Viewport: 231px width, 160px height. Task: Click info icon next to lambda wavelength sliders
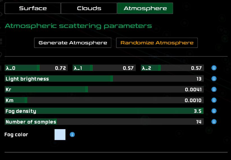(x=214, y=68)
